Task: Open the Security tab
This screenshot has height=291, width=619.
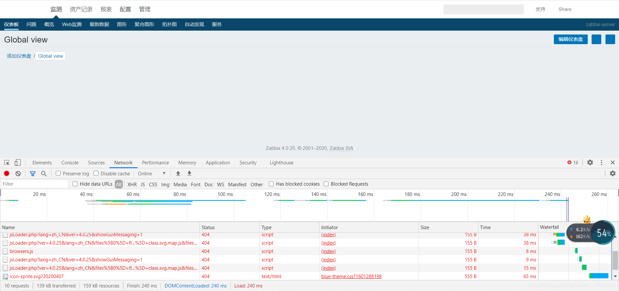Action: point(248,163)
